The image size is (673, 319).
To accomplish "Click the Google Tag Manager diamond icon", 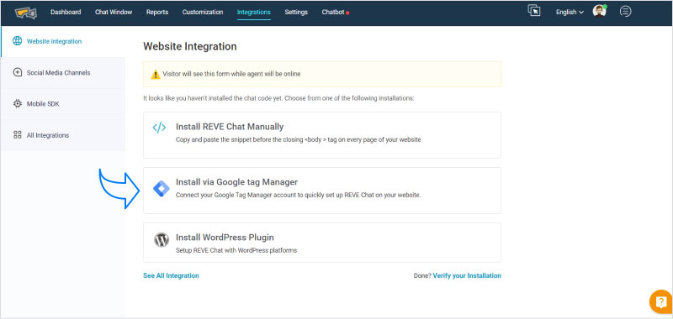I will 162,189.
